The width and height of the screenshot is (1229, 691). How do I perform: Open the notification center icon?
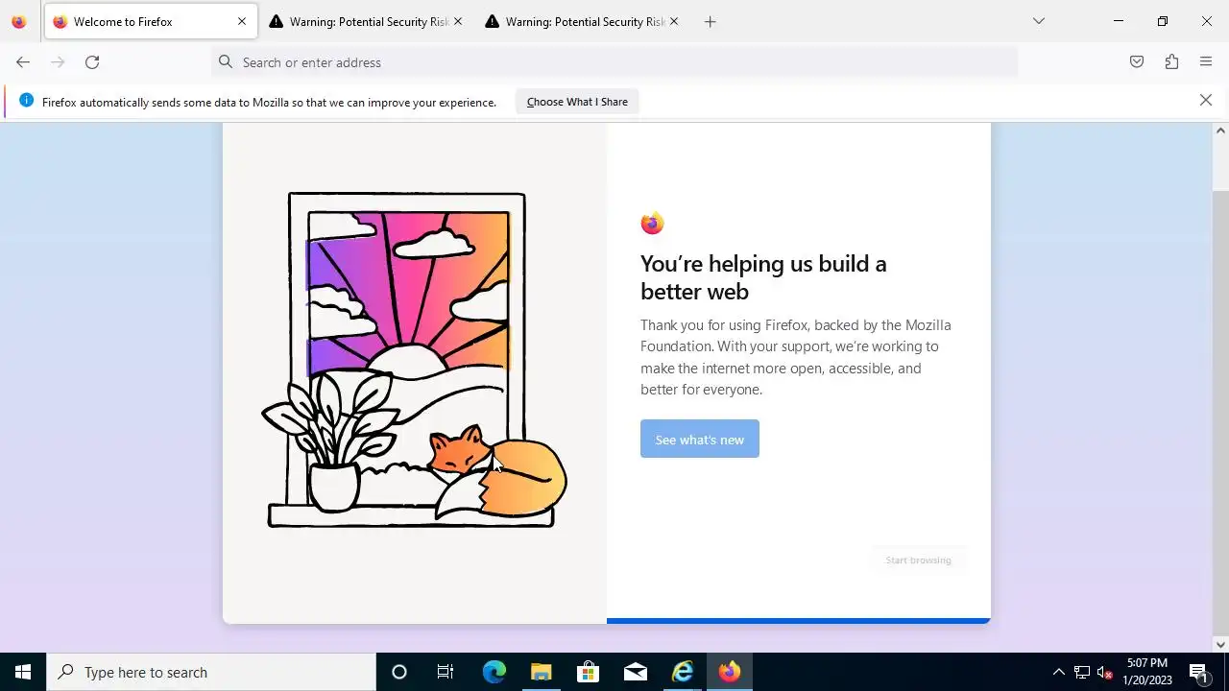click(1198, 672)
